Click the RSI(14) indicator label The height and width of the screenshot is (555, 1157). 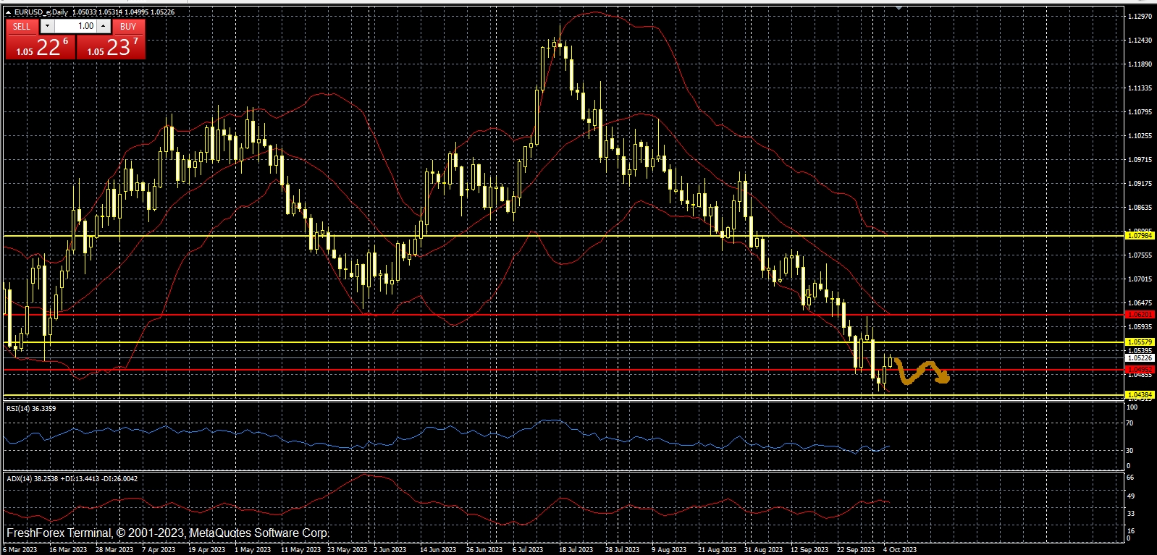pyautogui.click(x=31, y=409)
